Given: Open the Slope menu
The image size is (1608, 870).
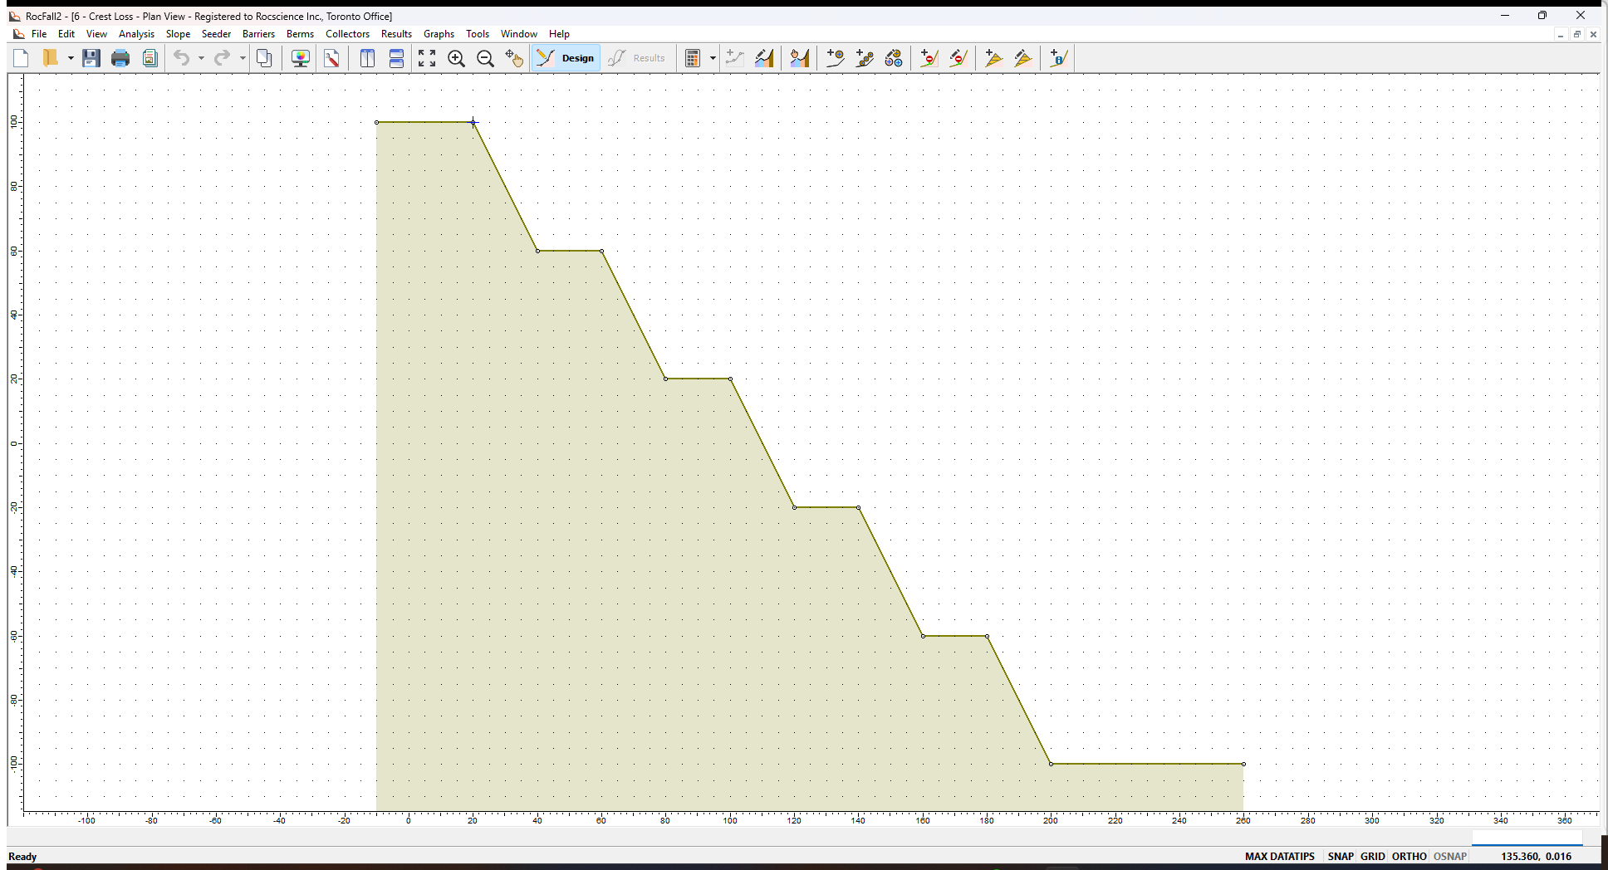Looking at the screenshot, I should pyautogui.click(x=178, y=34).
